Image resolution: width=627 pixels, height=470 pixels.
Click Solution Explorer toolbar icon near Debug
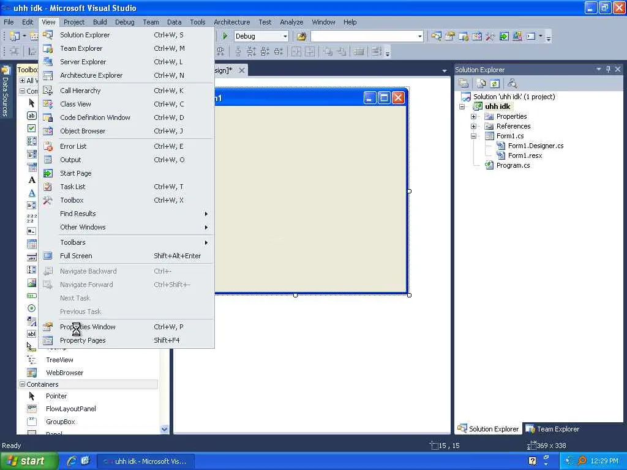(436, 36)
